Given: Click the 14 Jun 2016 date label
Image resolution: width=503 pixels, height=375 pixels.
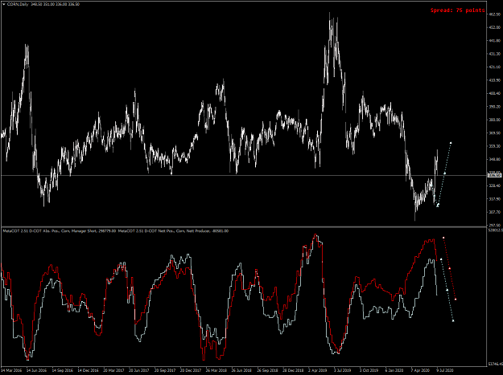Looking at the screenshot, I should [x=36, y=370].
